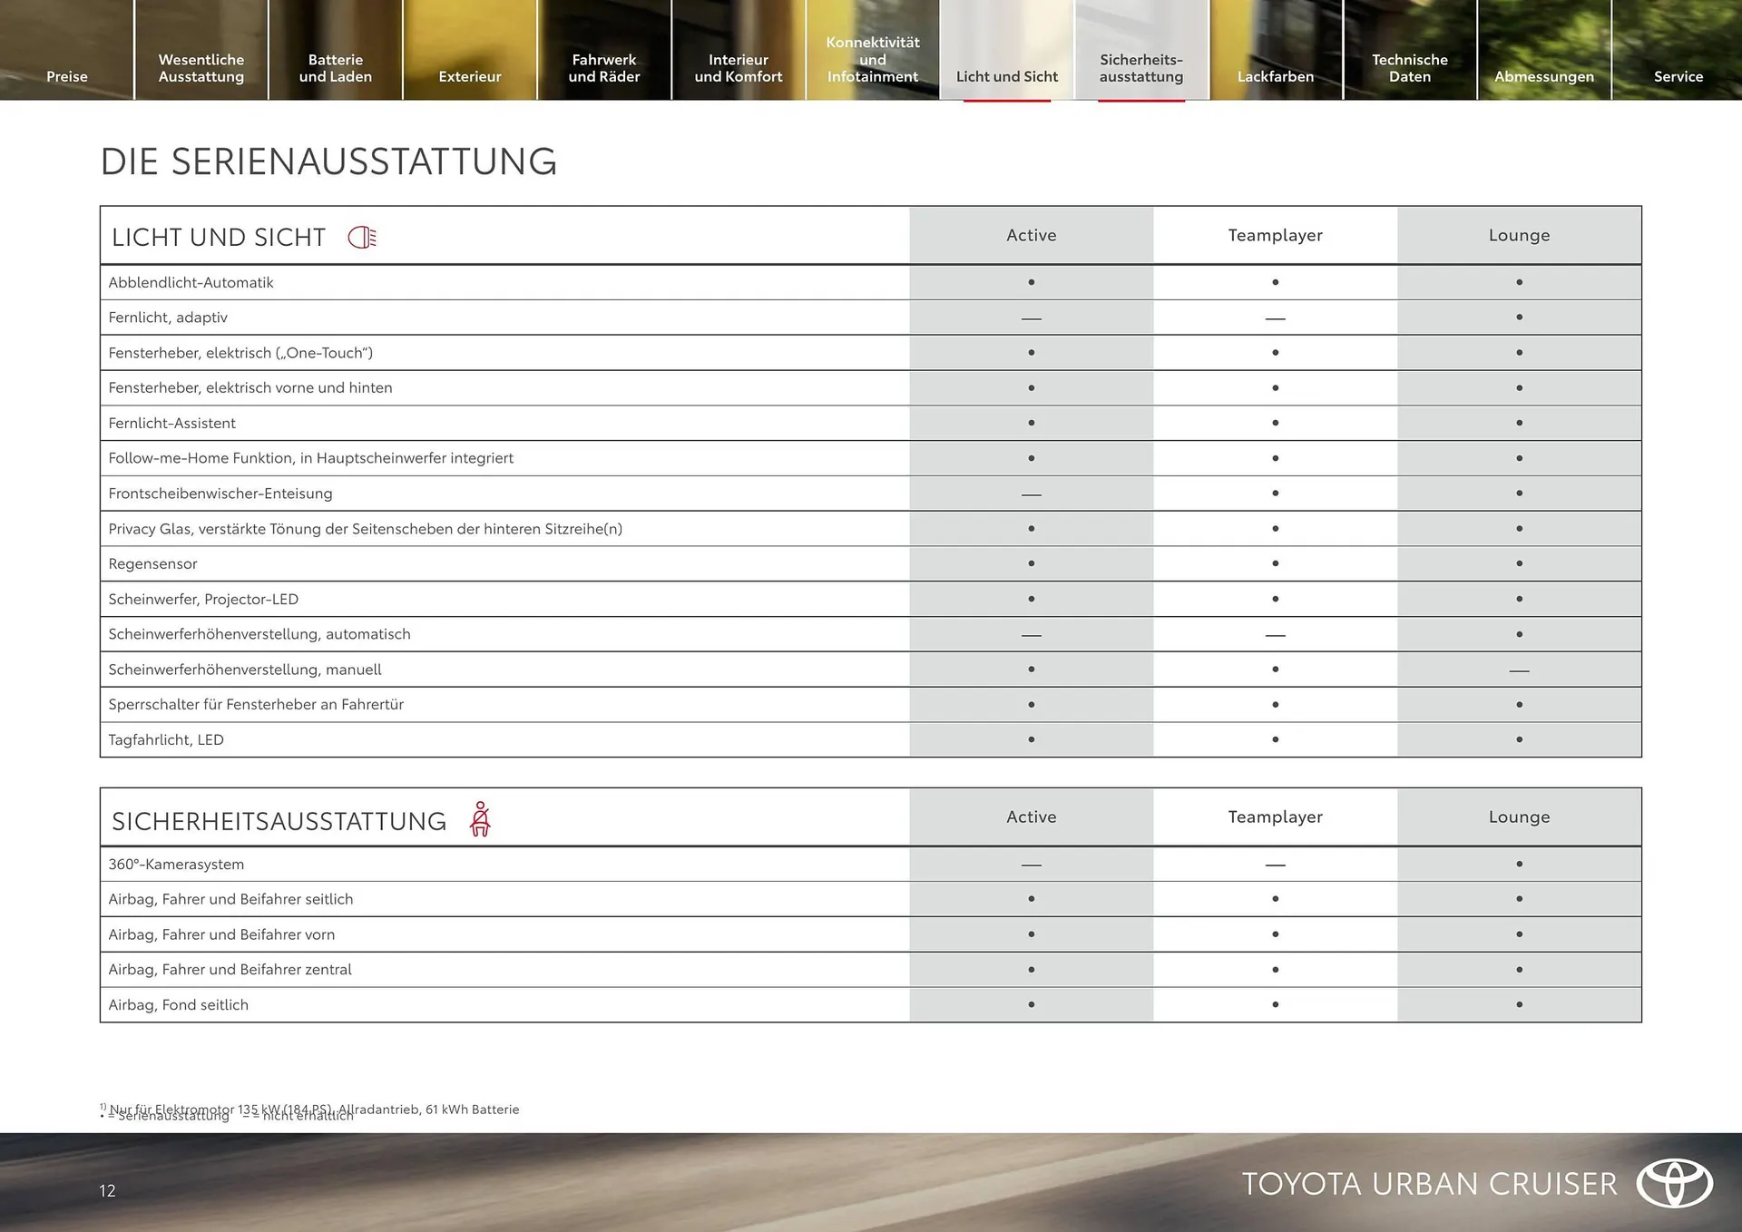Select the Abmessungen tab
Image resolution: width=1742 pixels, height=1232 pixels.
[1543, 76]
